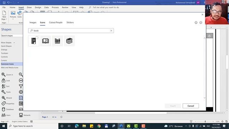Select the Controls stencil
The width and height of the screenshot is (229, 129).
(4, 57)
